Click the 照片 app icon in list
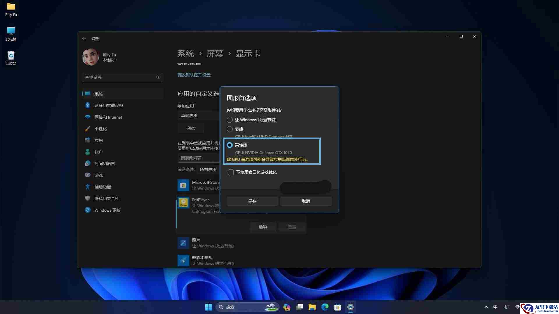The image size is (559, 314). coord(183,243)
